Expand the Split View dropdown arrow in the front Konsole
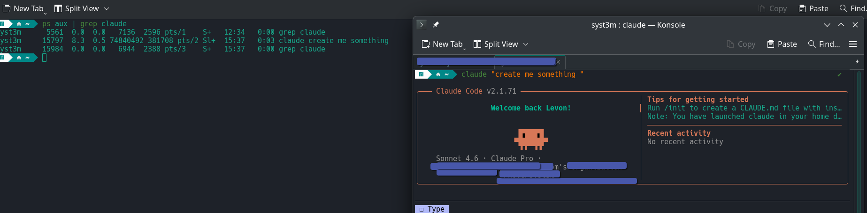 tap(526, 44)
